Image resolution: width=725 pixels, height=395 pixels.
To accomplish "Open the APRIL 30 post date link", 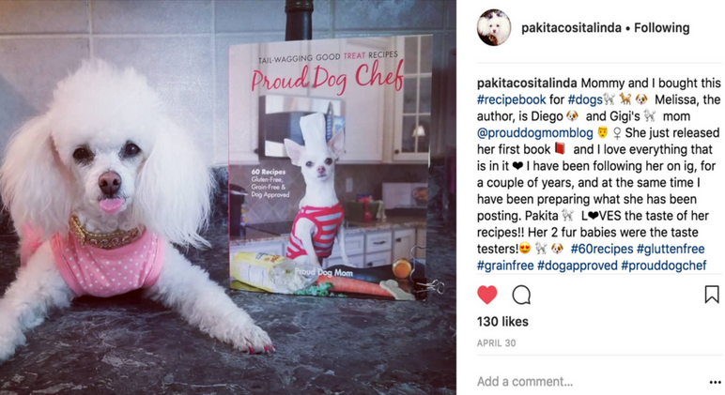I will point(496,343).
